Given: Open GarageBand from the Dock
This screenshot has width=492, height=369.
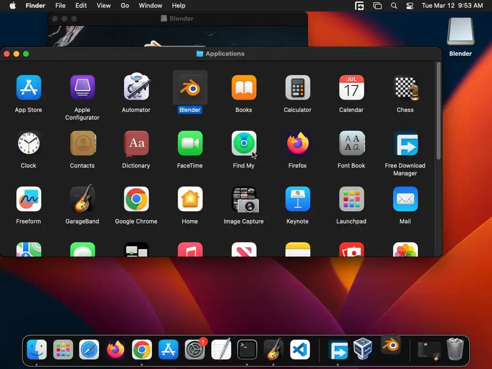Looking at the screenshot, I should coord(273,349).
